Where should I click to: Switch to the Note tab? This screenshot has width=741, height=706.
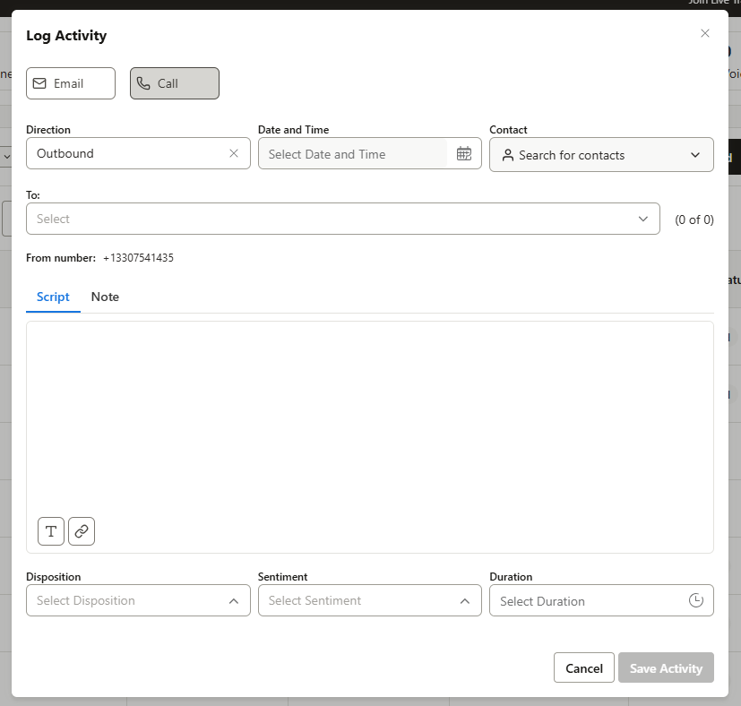click(105, 297)
